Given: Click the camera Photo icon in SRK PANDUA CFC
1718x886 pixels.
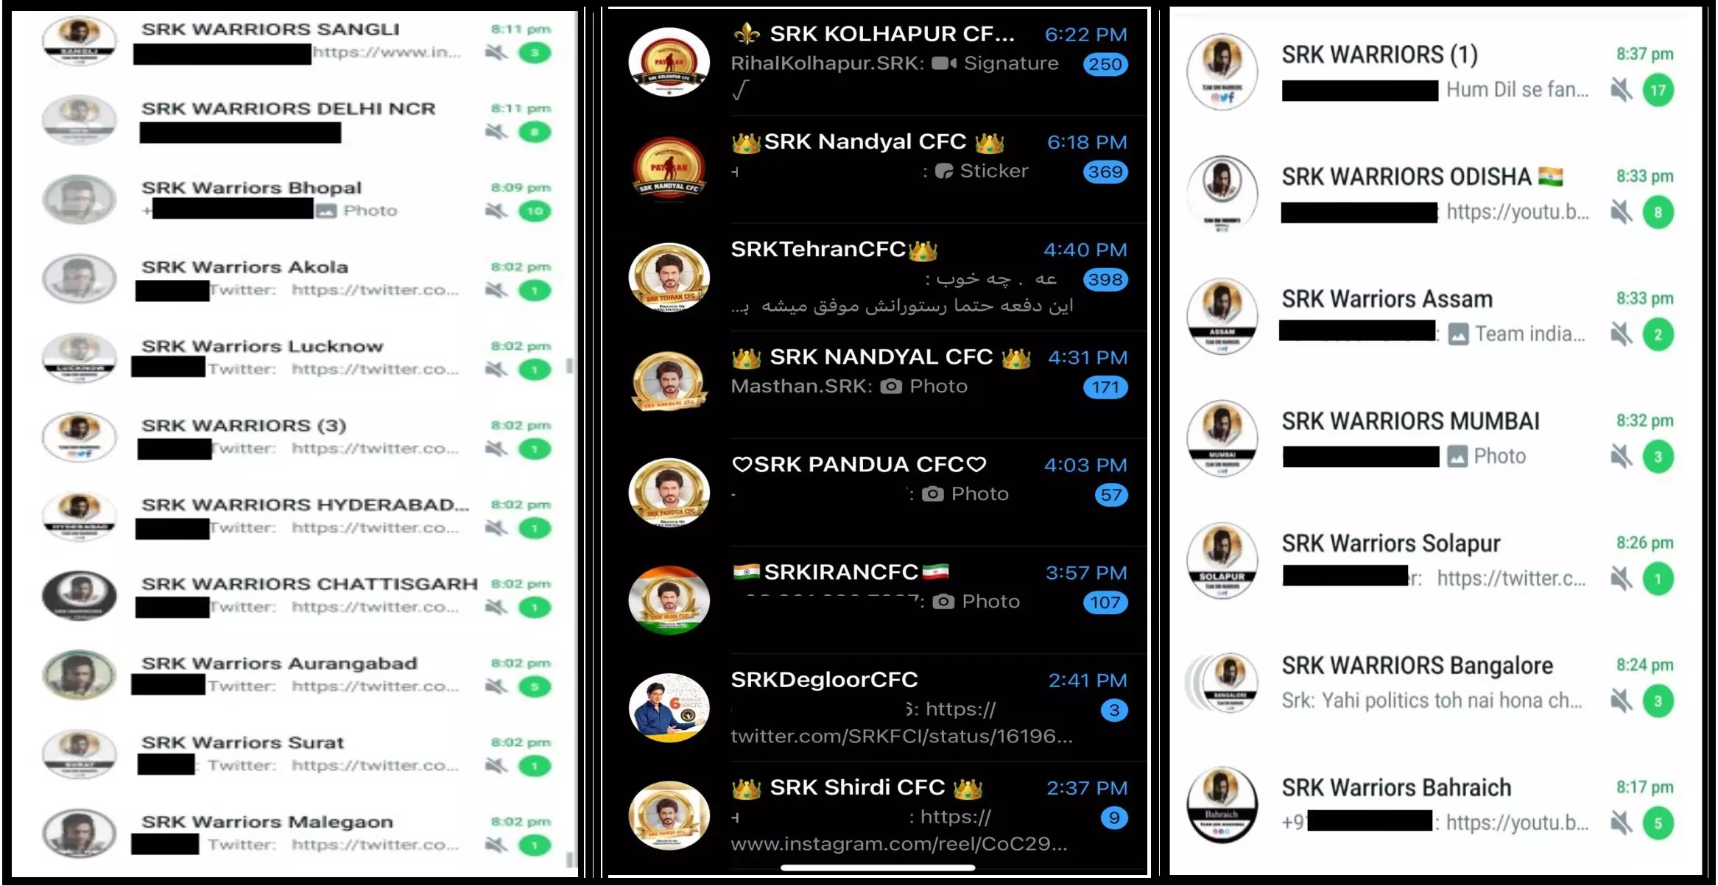Looking at the screenshot, I should pos(932,494).
